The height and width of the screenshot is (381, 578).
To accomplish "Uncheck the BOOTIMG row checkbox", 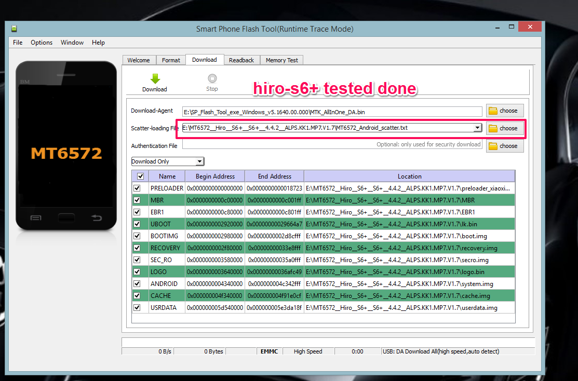I will point(137,236).
